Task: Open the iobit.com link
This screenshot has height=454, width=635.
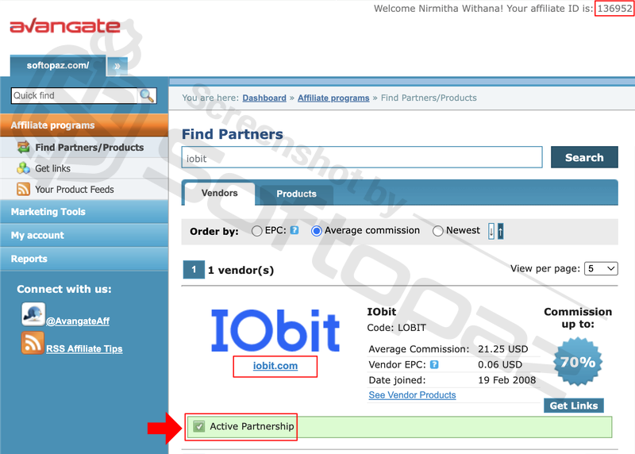Action: coord(275,366)
